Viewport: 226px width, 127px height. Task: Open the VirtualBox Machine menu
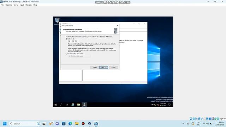click(9, 5)
